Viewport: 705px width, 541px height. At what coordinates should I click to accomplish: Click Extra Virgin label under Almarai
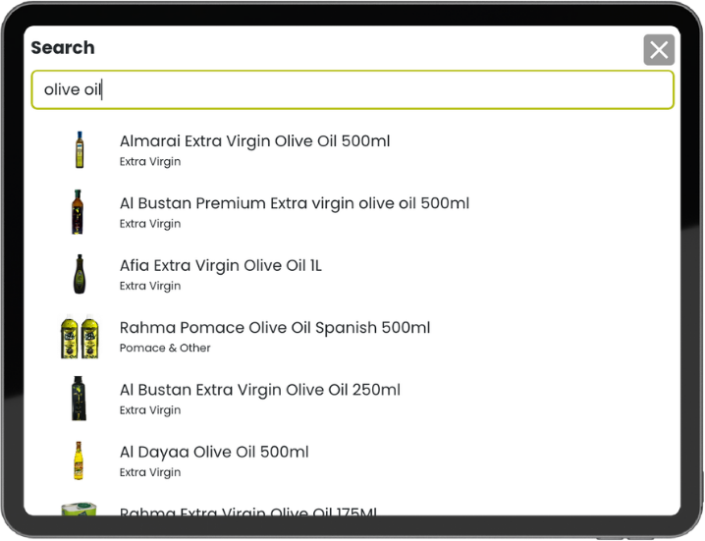coord(150,161)
